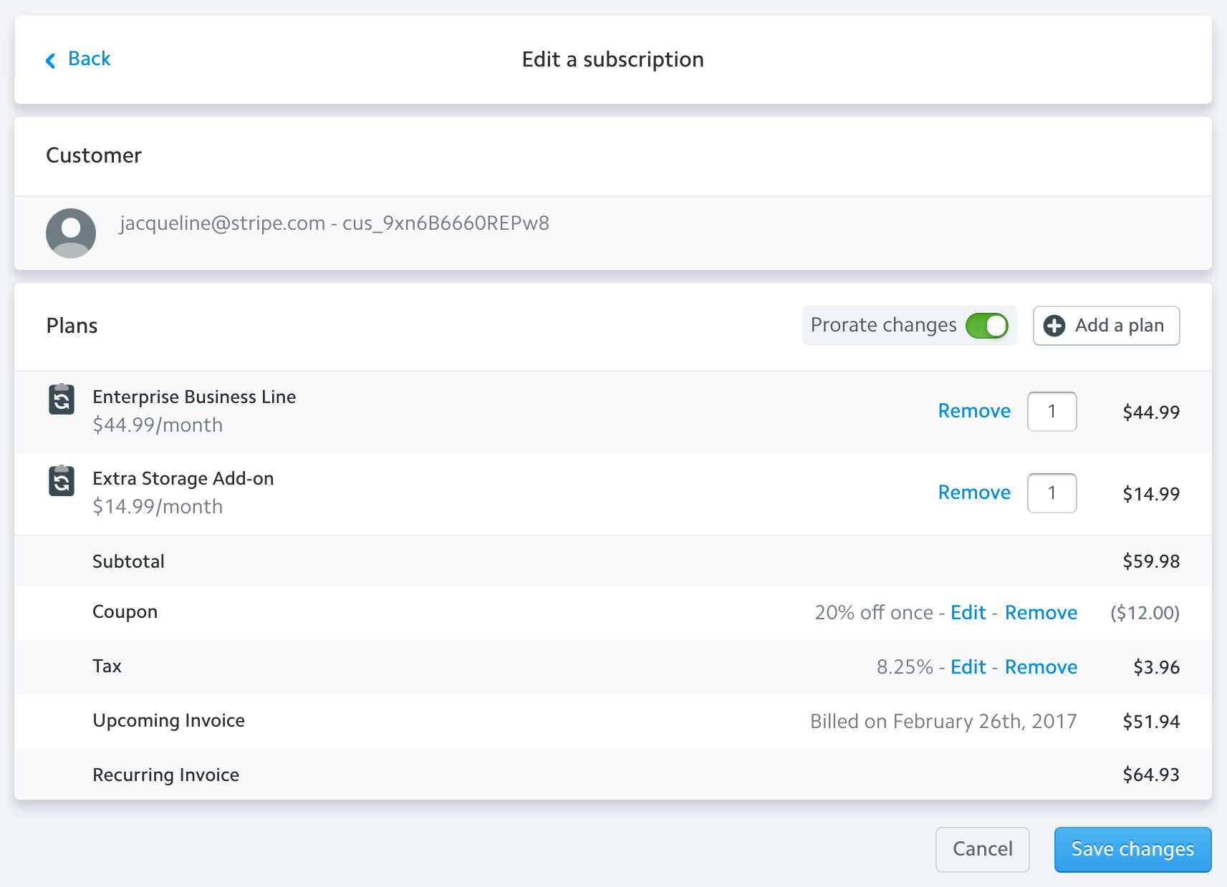Click the plus icon on Add a plan
1227x887 pixels.
pos(1054,326)
